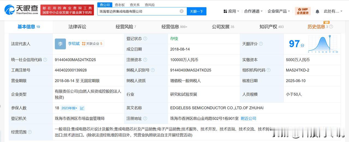Image resolution: width=349 pixels, height=142 pixels.
Task: Click help icon beside 统一社会信用代码
Action: pyautogui.click(x=45, y=60)
